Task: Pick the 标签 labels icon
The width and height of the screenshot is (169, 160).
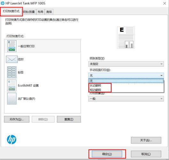Action: pyautogui.click(x=12, y=72)
